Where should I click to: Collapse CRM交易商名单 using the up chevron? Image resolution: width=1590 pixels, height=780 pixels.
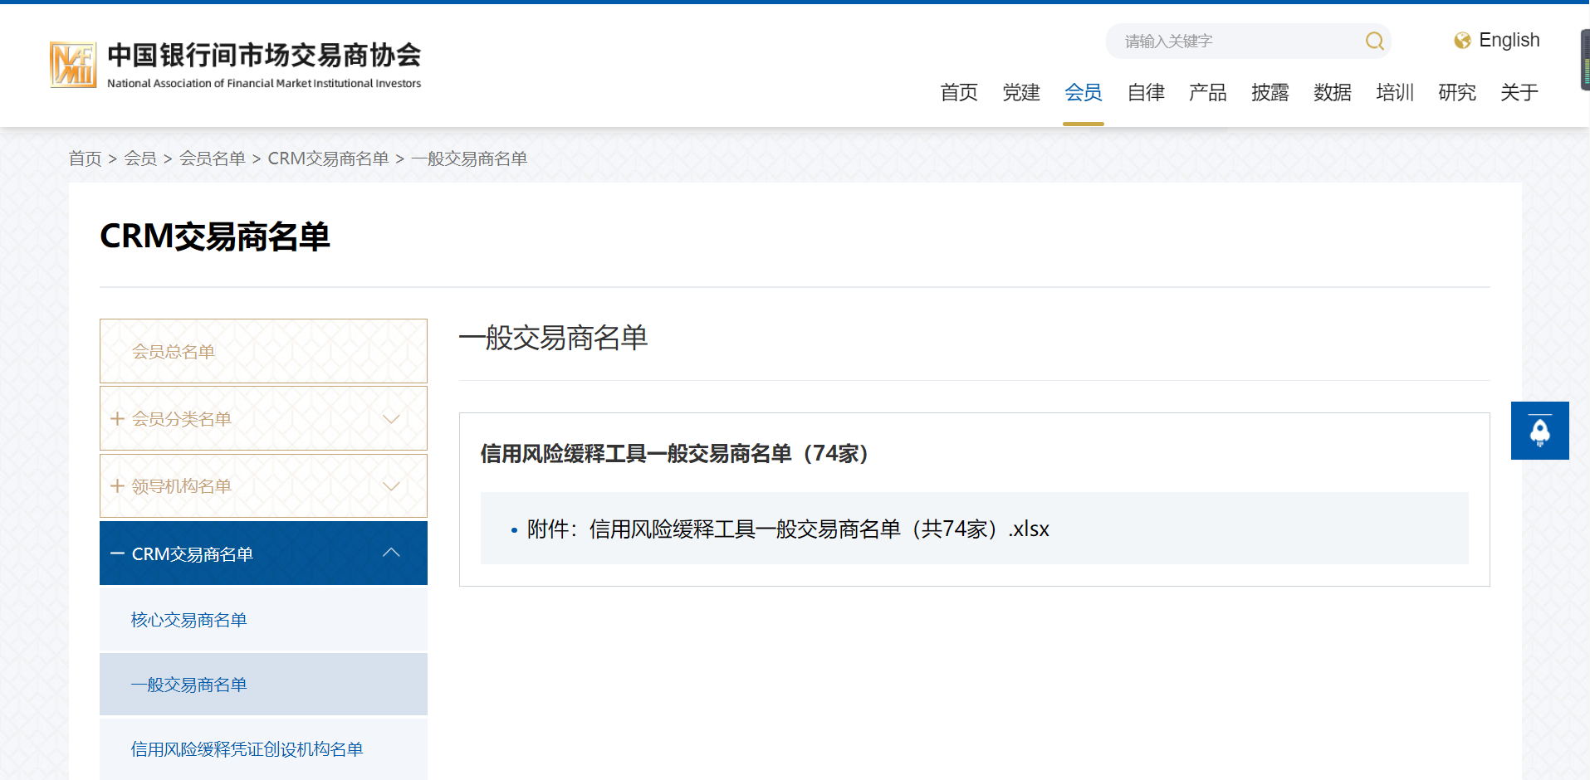391,553
